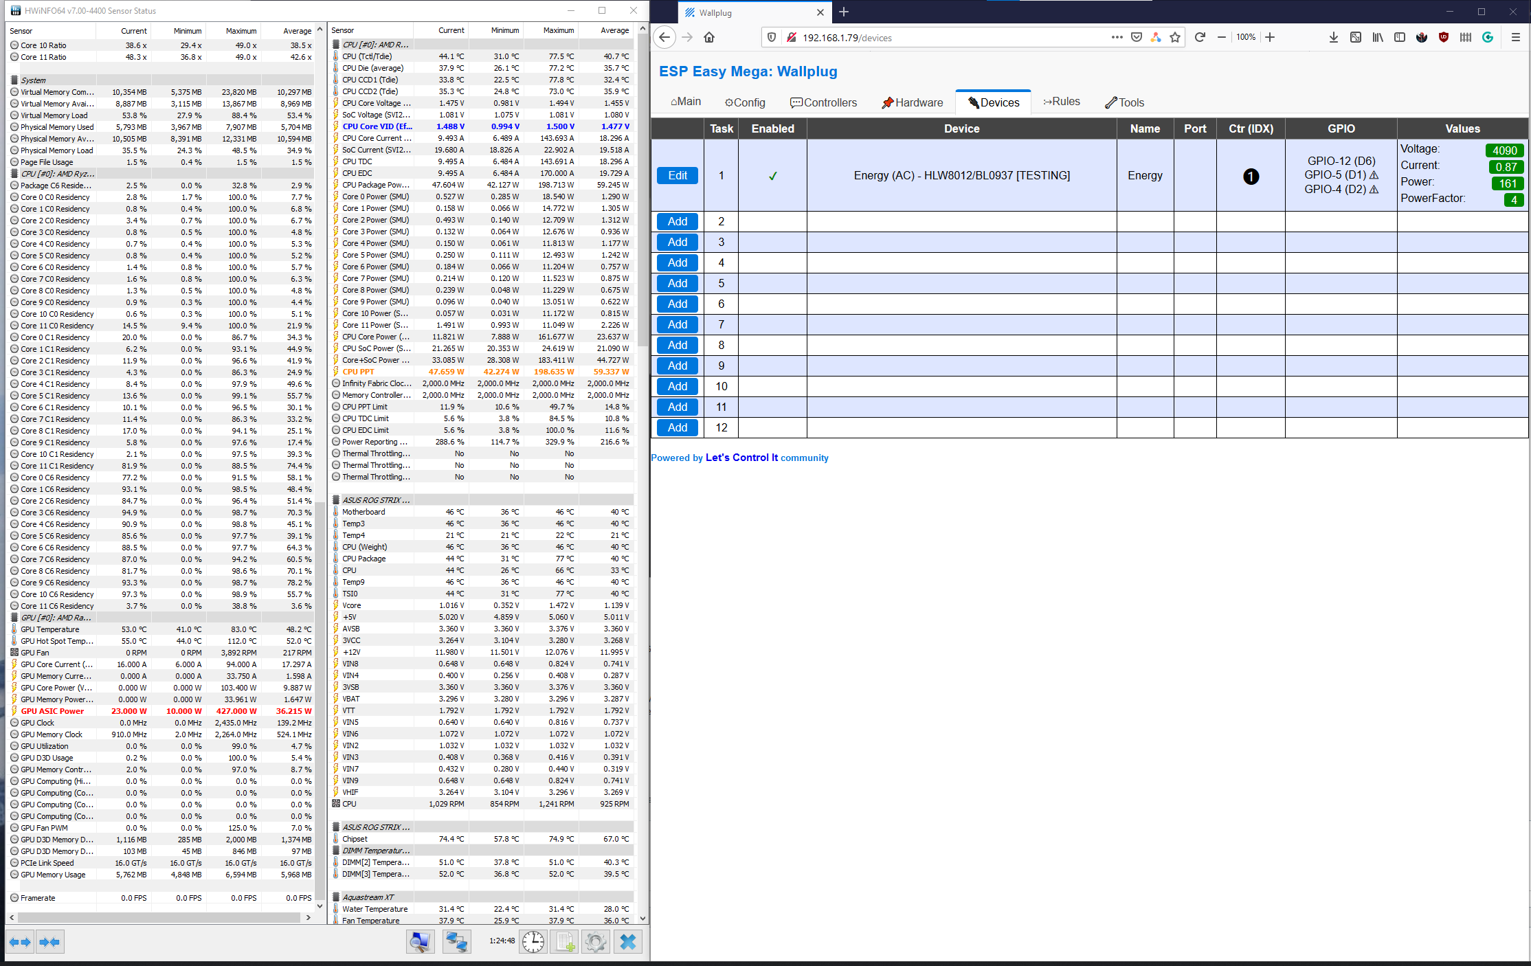1531x966 pixels.
Task: Click the 100% zoom level indicator
Action: tap(1246, 37)
